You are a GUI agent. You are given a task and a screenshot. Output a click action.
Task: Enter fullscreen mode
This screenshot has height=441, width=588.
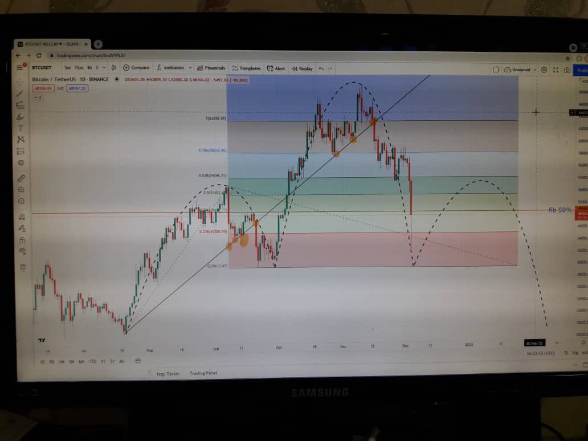click(556, 70)
